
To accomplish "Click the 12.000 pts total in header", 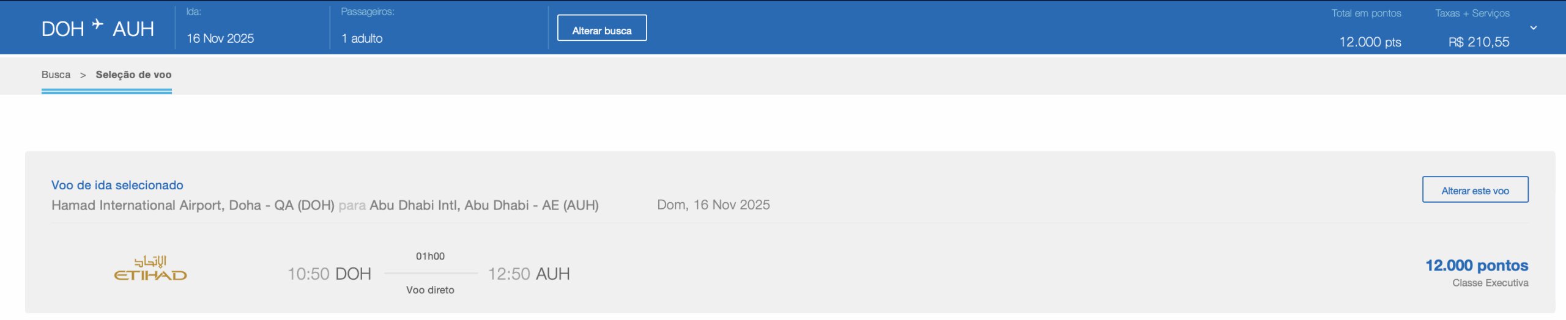I will (1370, 42).
